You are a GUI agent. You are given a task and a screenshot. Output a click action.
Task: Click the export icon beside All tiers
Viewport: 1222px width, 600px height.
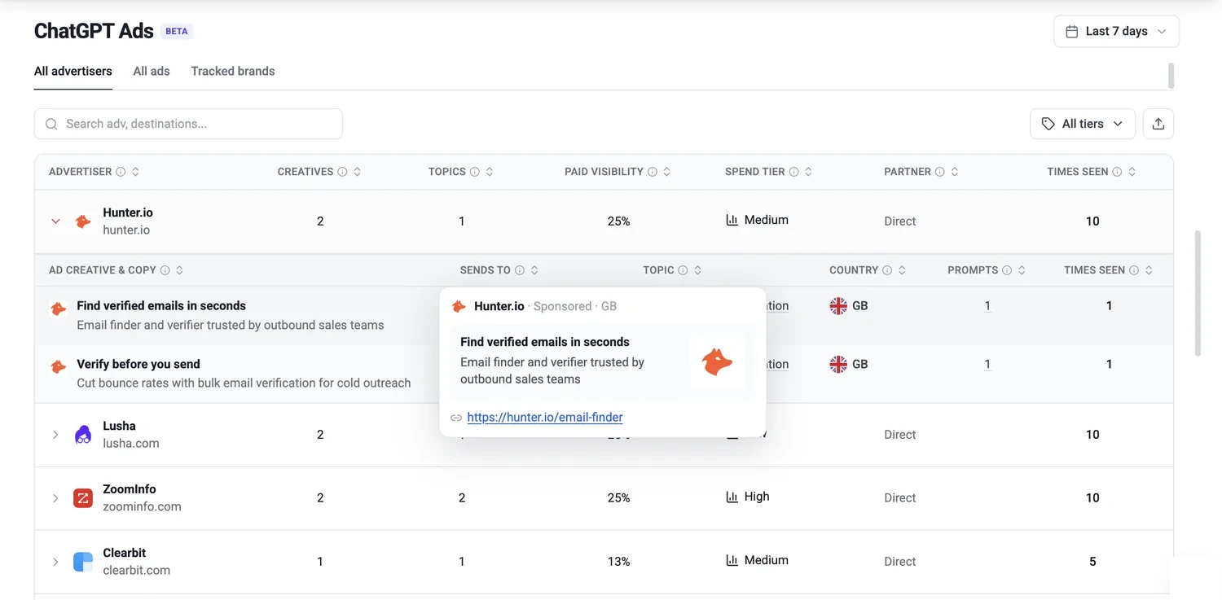pos(1158,124)
